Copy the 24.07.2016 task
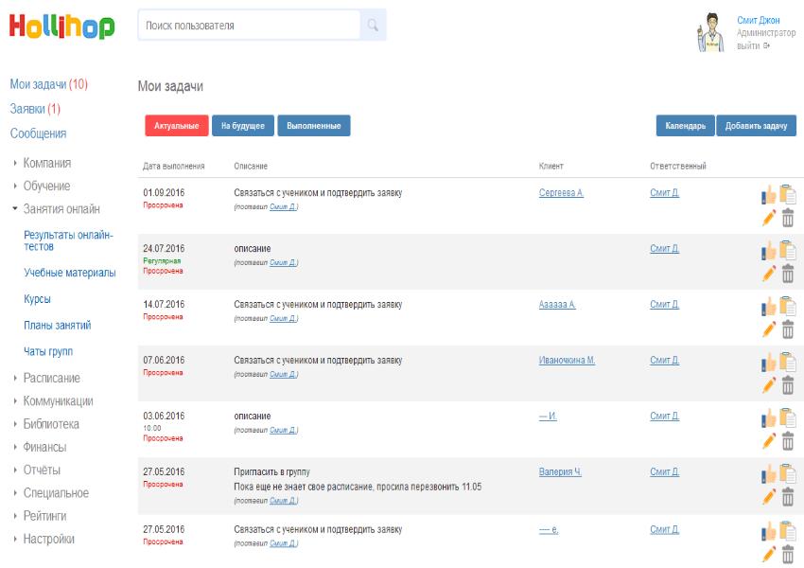 point(788,250)
